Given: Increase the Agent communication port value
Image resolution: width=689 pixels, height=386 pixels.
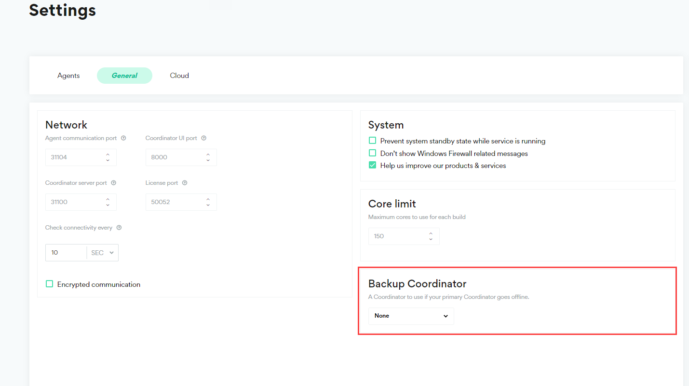Looking at the screenshot, I should point(108,154).
